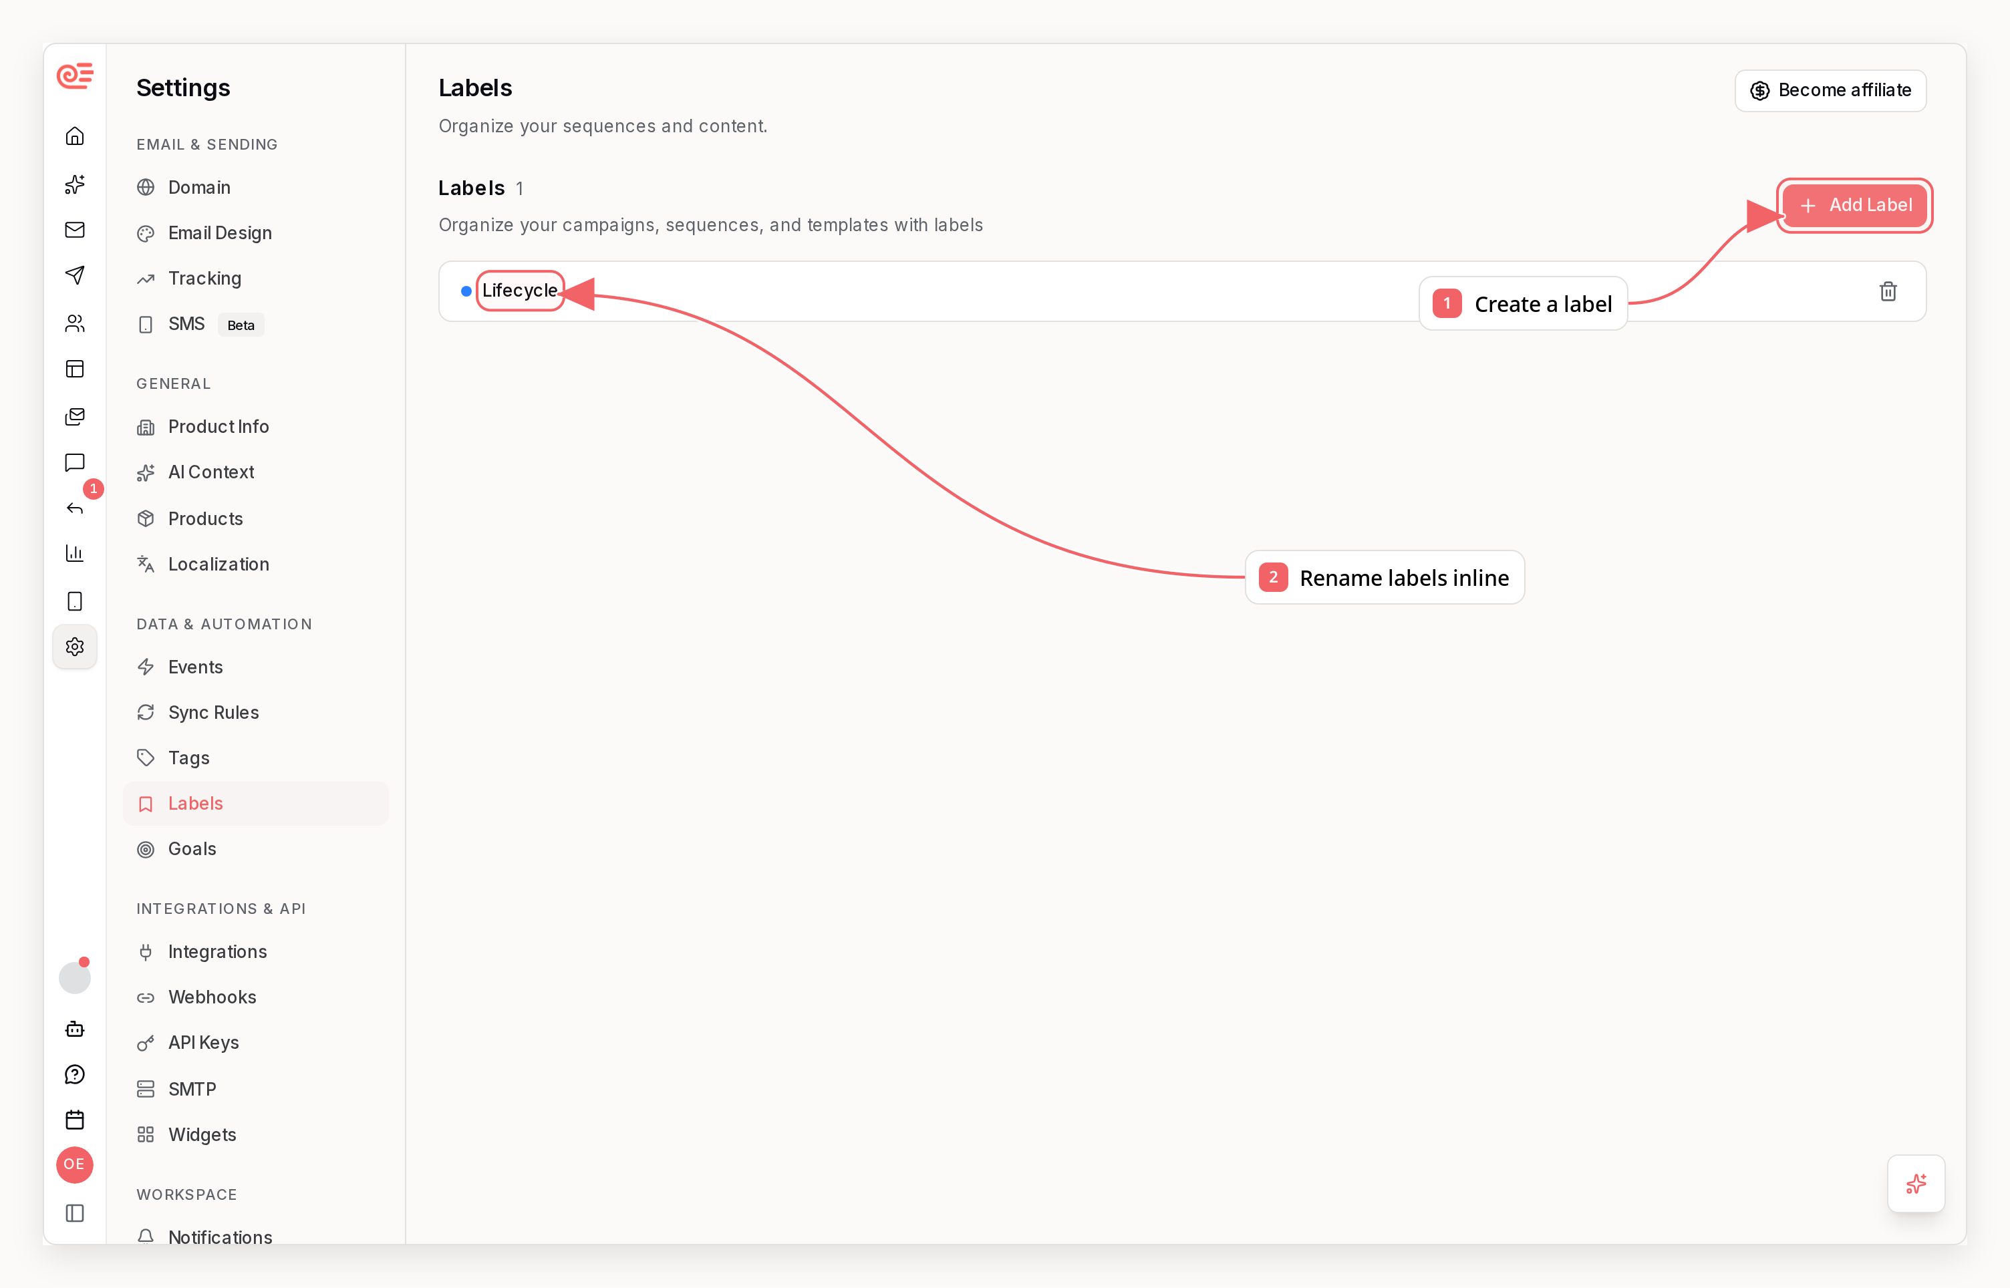
Task: Open the home icon in left rail
Action: (74, 136)
